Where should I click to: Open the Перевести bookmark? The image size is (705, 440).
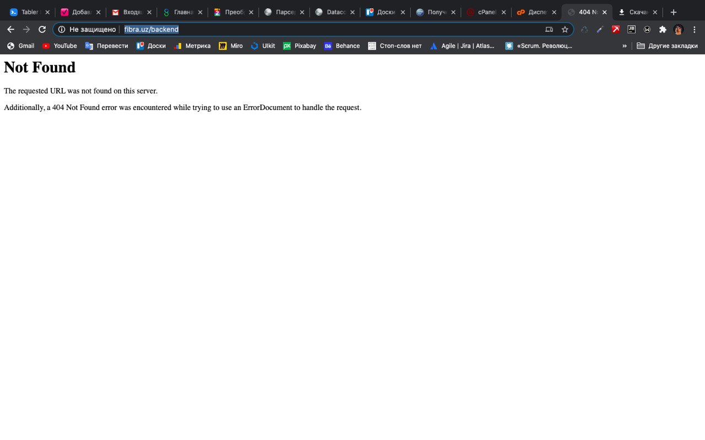106,46
